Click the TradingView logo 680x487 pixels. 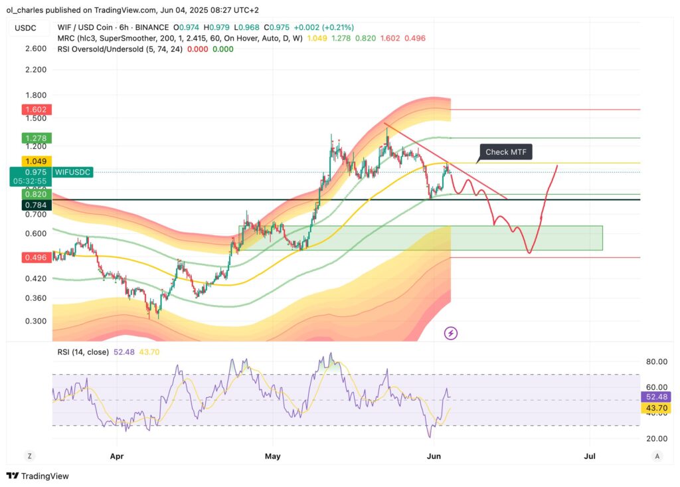[38, 476]
